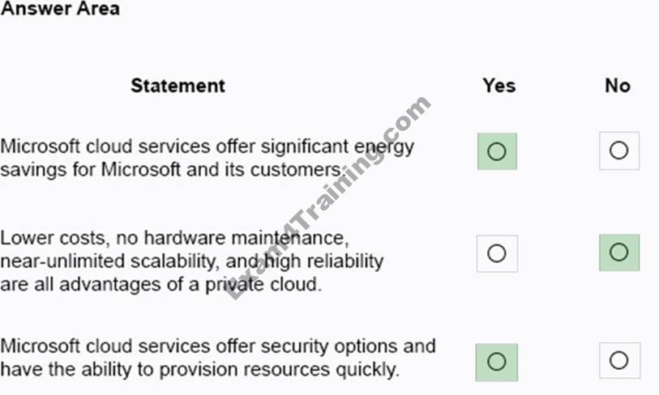Image resolution: width=659 pixels, height=395 pixels.
Task: Click the Exam4Training.com watermark text
Action: click(x=329, y=197)
